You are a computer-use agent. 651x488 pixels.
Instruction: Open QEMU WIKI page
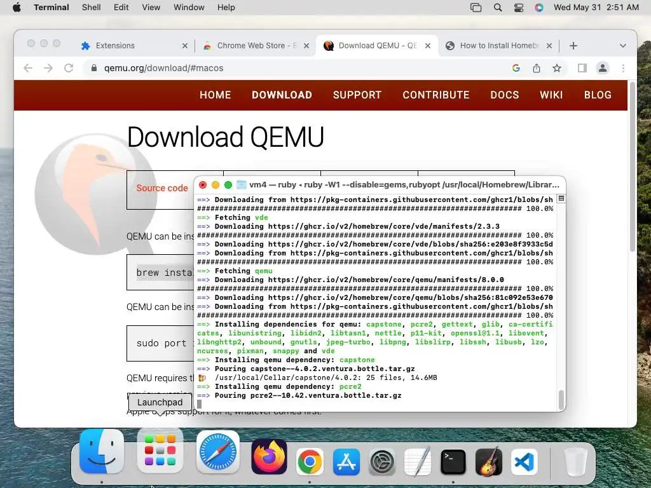(x=551, y=95)
